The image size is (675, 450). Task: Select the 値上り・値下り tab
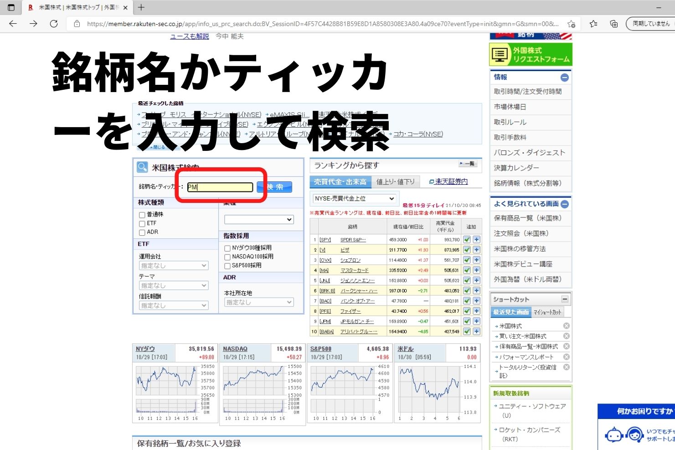396,181
